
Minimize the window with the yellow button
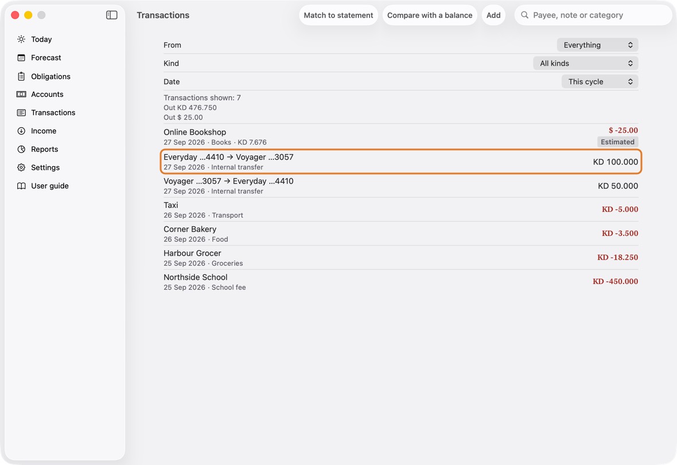click(x=28, y=15)
